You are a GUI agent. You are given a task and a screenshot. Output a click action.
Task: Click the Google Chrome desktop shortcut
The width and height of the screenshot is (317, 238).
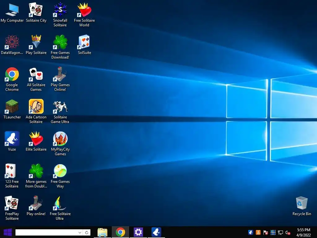point(12,79)
